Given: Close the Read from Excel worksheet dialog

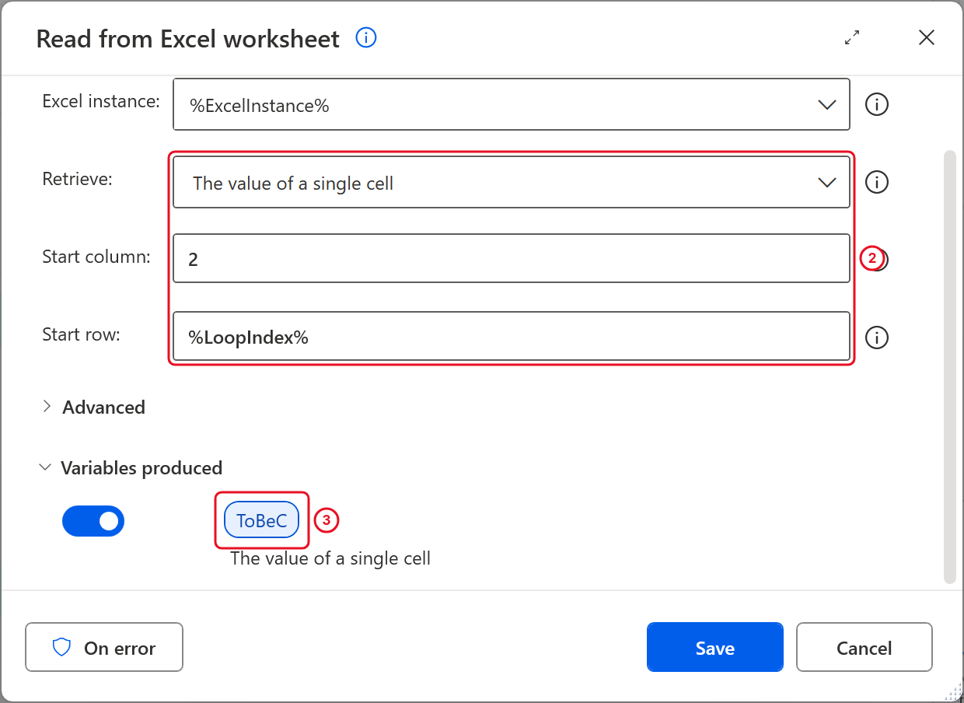Looking at the screenshot, I should click(927, 37).
